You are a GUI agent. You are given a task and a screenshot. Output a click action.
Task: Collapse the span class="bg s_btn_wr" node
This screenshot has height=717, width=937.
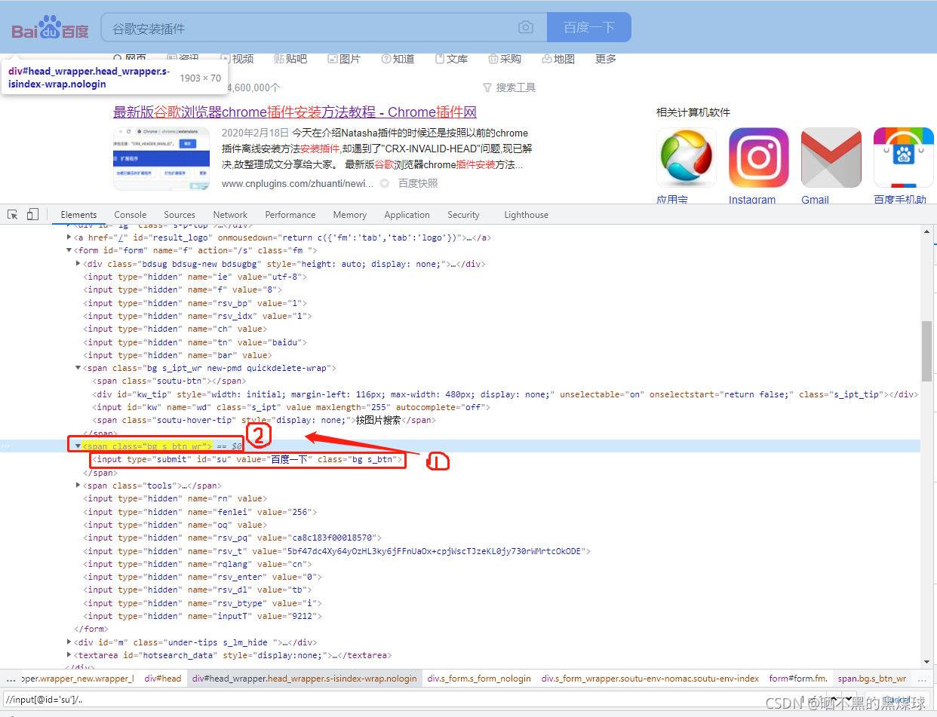pos(78,446)
